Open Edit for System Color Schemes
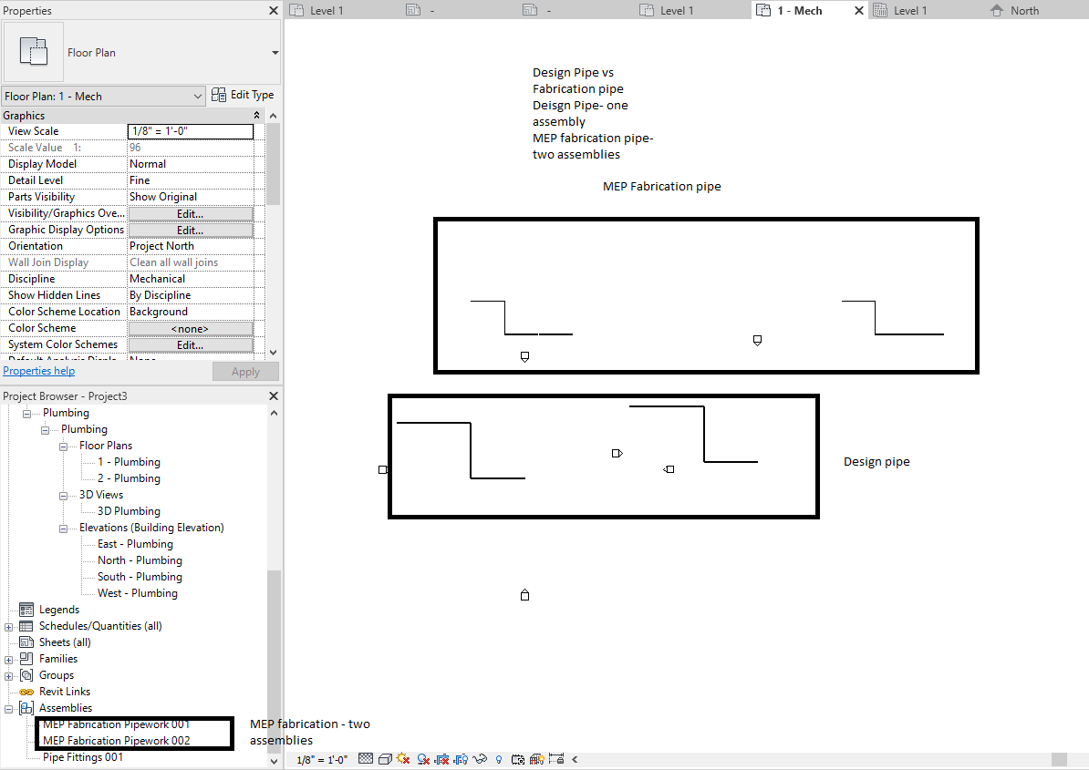1089x770 pixels. point(191,344)
